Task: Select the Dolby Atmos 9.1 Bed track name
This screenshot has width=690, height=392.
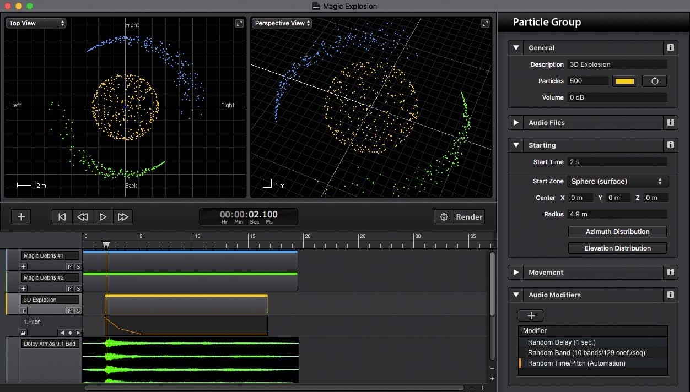Action: 50,344
